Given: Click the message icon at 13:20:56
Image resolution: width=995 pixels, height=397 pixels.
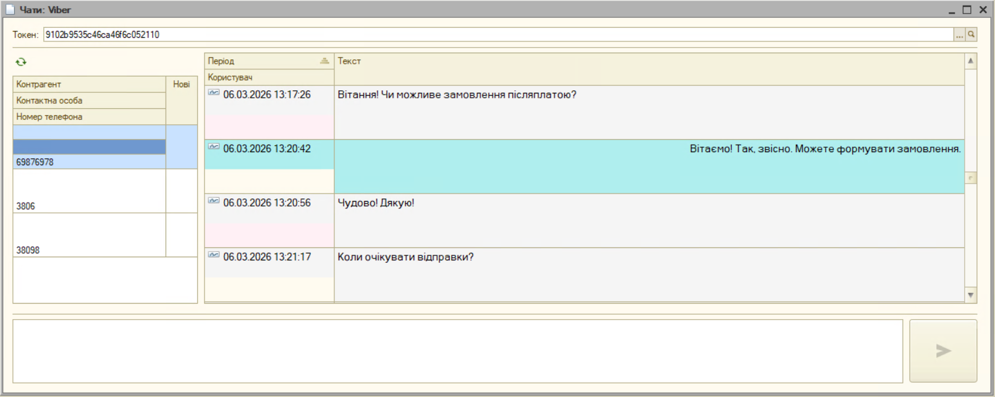Looking at the screenshot, I should pyautogui.click(x=214, y=201).
